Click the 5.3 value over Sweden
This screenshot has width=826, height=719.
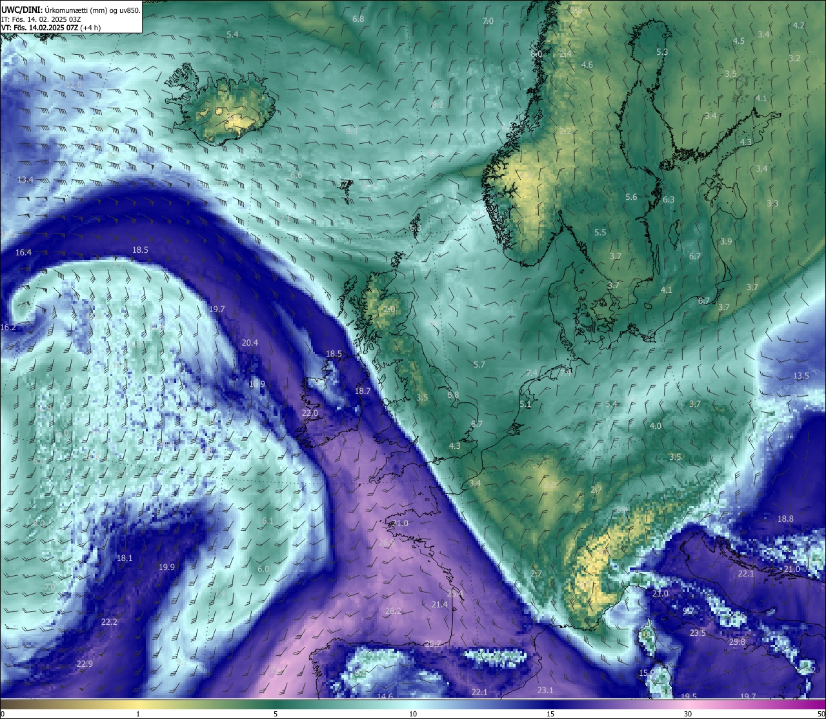[x=662, y=52]
